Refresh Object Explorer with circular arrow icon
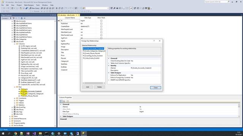The width and height of the screenshot is (243, 136). pos(22,18)
